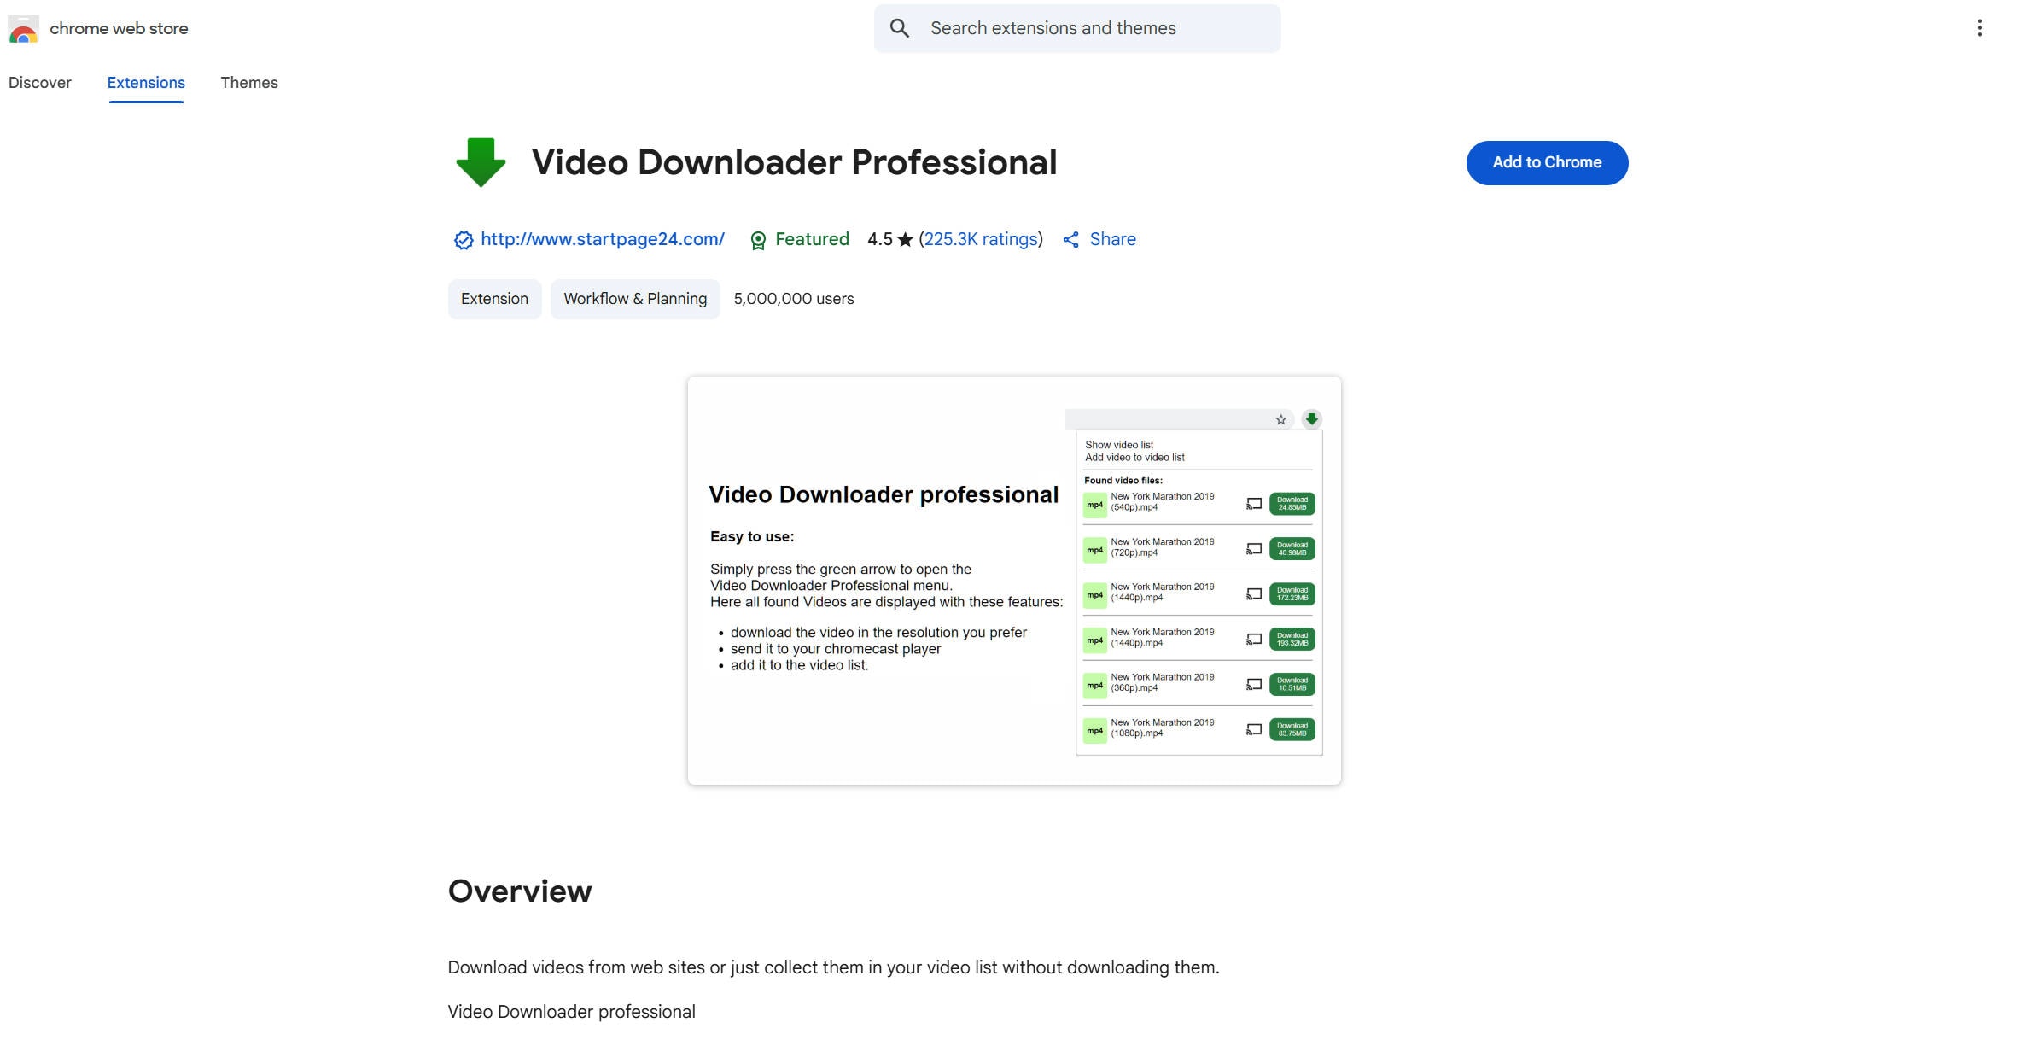Screen dimensions: 2018x1052
Task: Click Add to Chrome button
Action: tap(1547, 162)
